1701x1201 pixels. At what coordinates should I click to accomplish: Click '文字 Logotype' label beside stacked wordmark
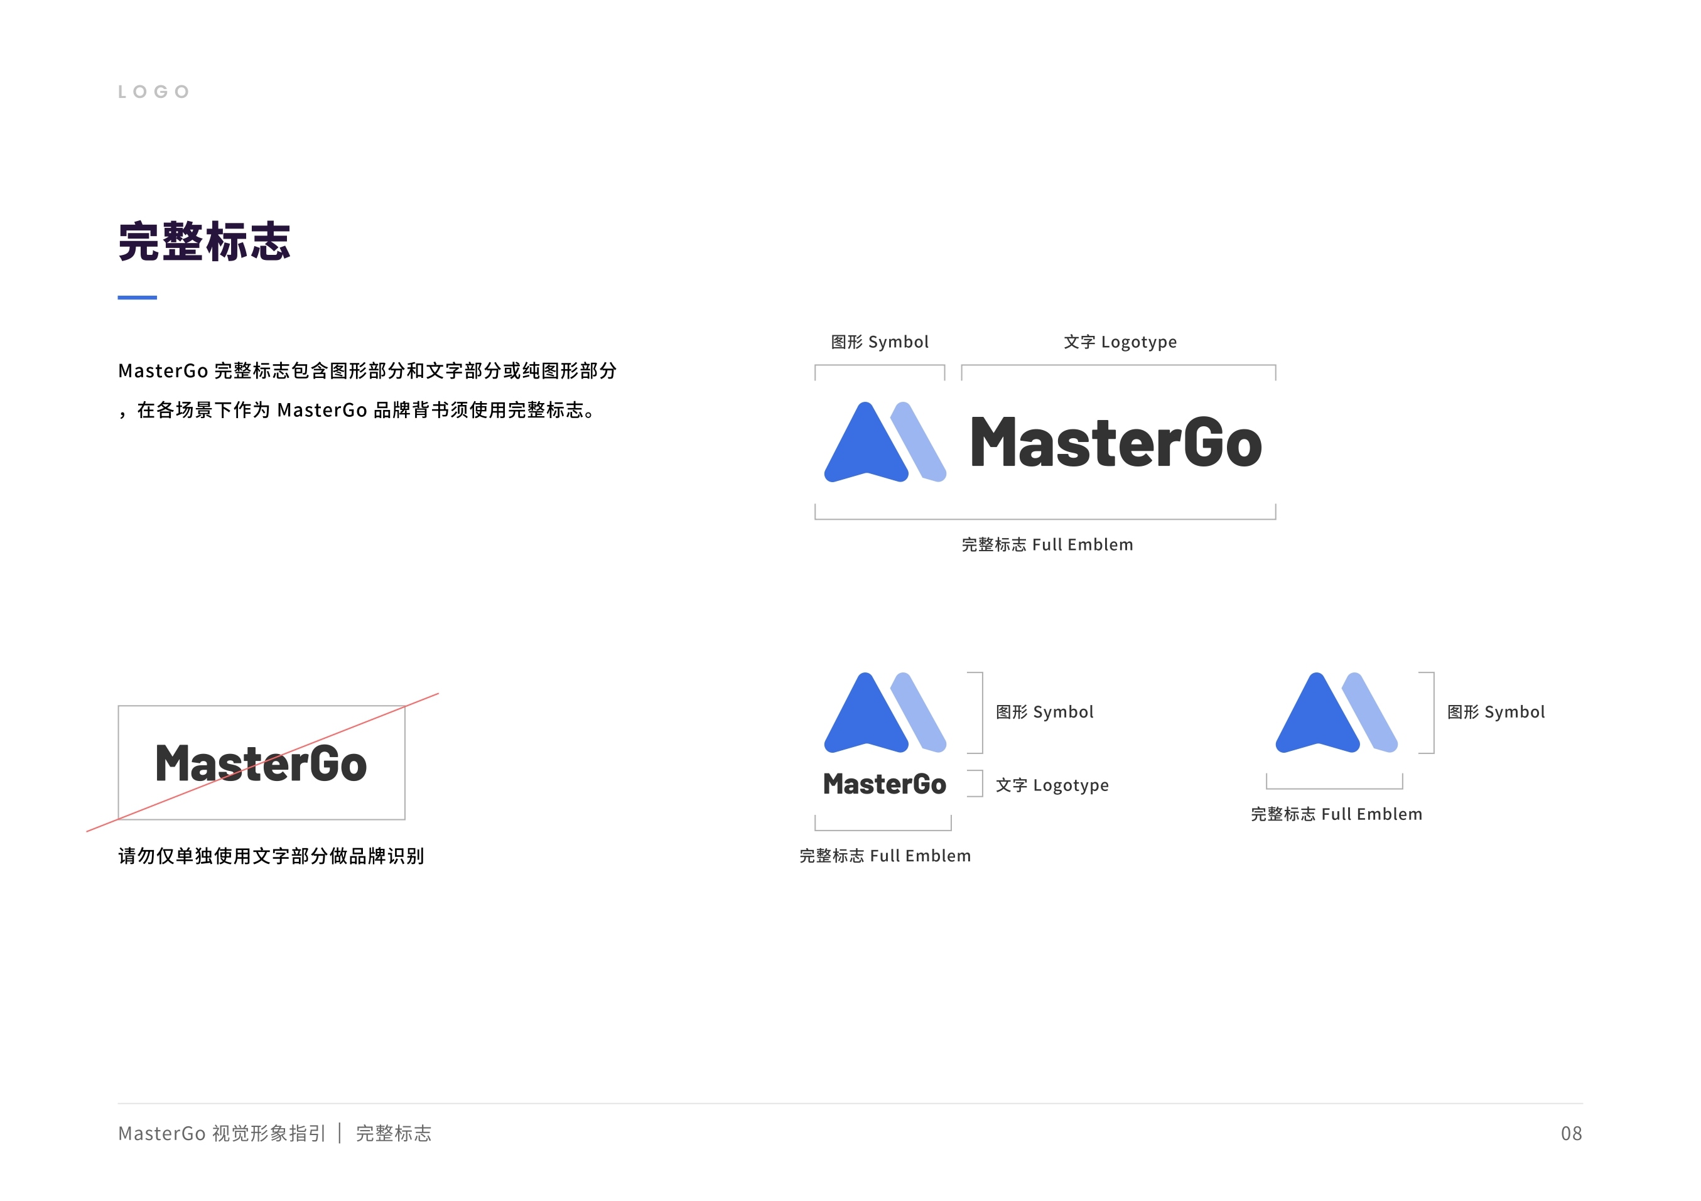point(1052,785)
